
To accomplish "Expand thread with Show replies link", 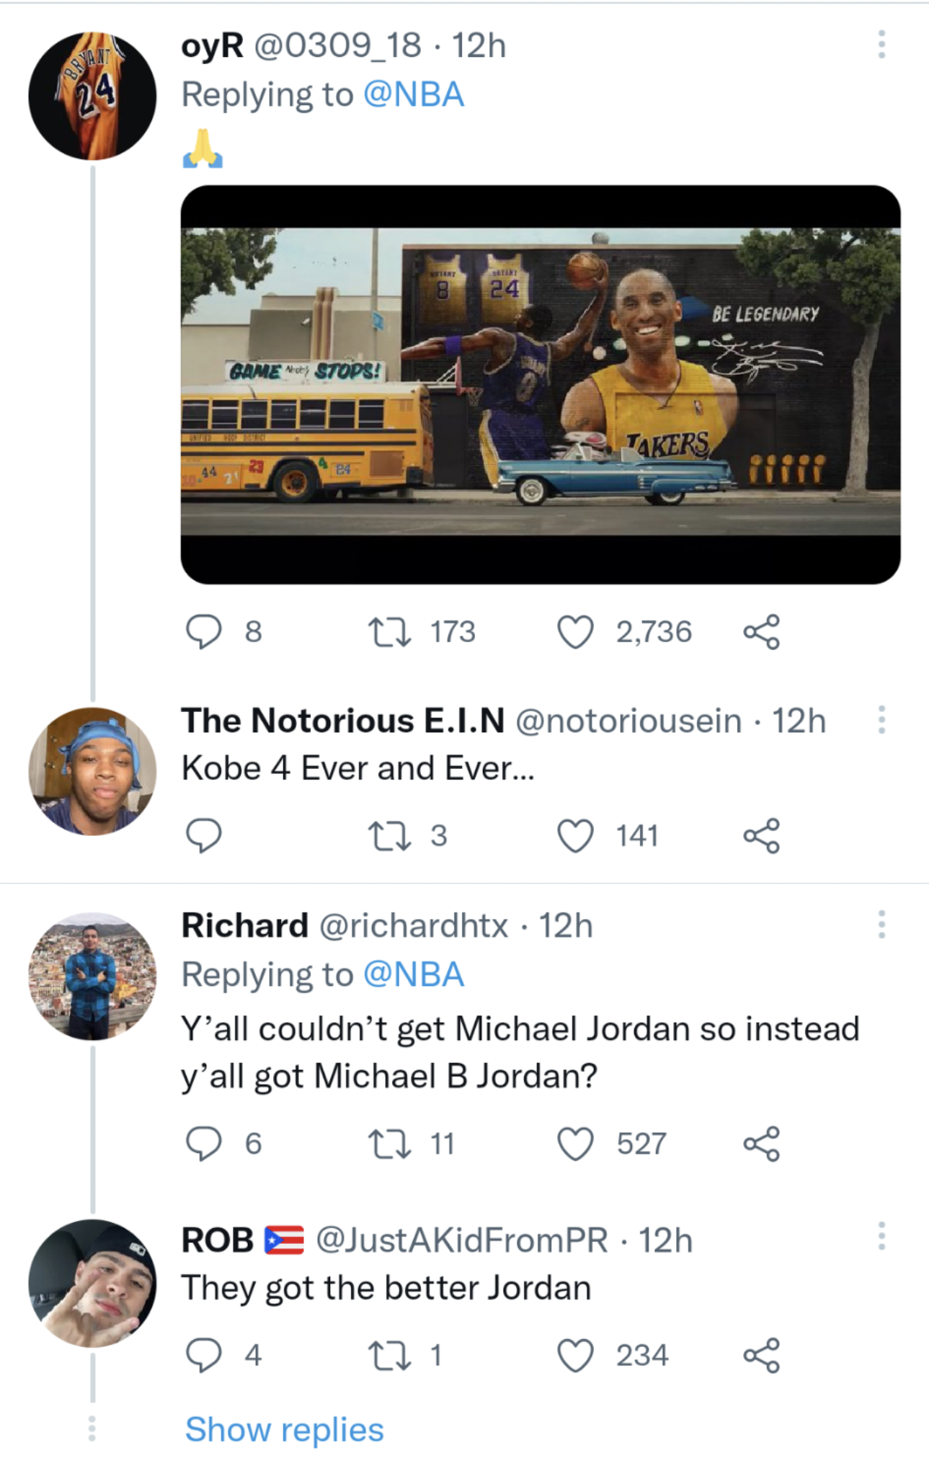I will tap(284, 1429).
